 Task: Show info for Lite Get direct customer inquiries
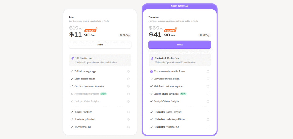(x=128, y=86)
